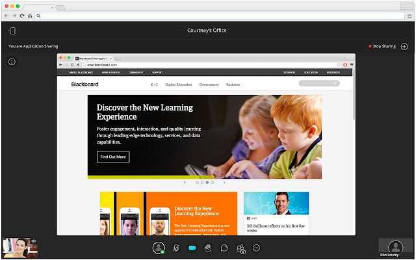
Task: Go to K-12 section
Action: (154, 84)
